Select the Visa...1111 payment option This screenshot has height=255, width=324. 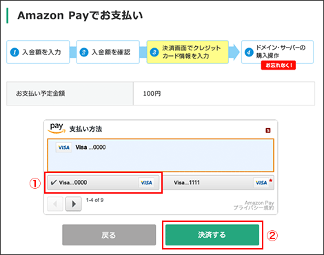(x=219, y=183)
